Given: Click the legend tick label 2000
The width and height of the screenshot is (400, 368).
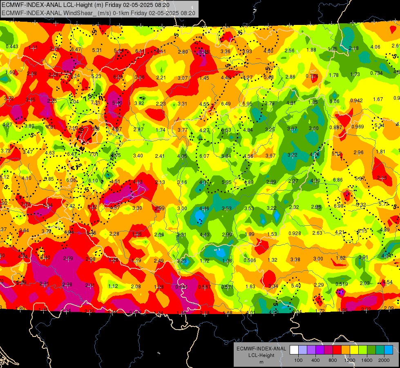Looking at the screenshot, I should [x=384, y=360].
